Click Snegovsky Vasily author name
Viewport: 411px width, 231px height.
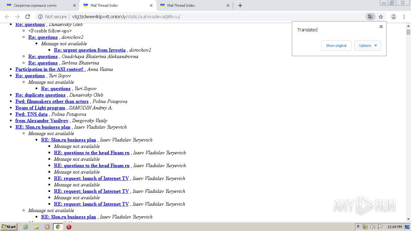pyautogui.click(x=90, y=121)
